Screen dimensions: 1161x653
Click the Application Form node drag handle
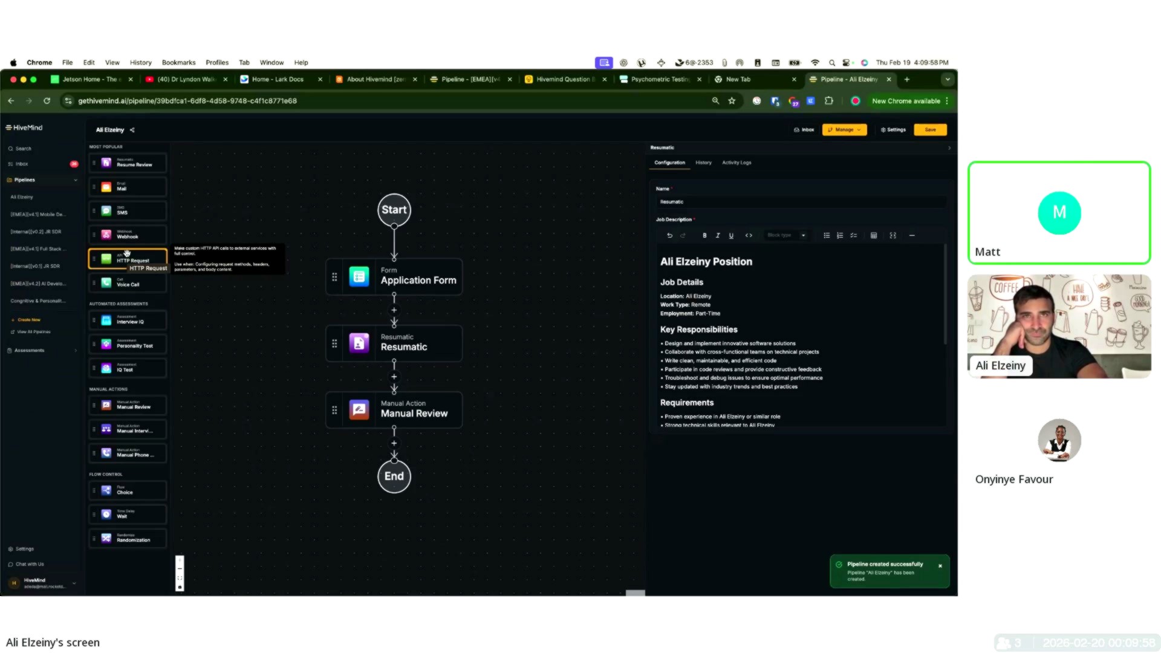[334, 277]
